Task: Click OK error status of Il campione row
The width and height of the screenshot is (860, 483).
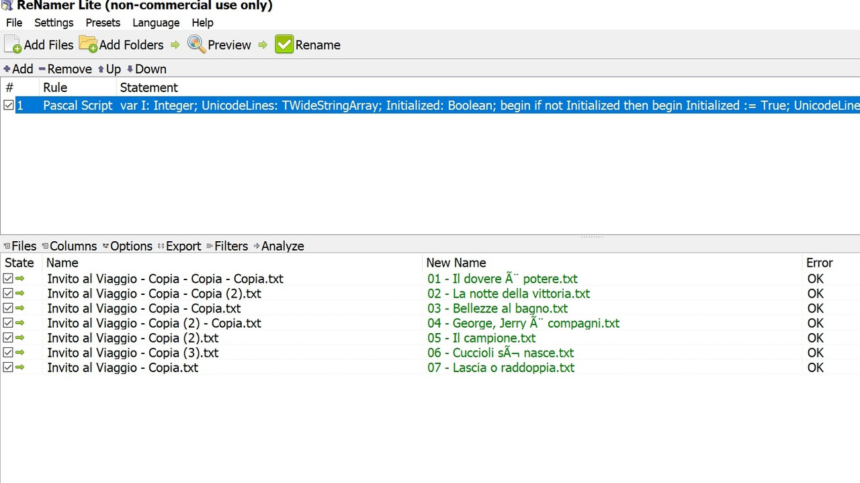Action: (815, 338)
